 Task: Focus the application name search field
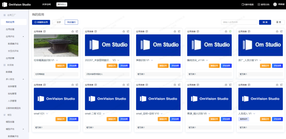pyautogui.click(x=239, y=22)
